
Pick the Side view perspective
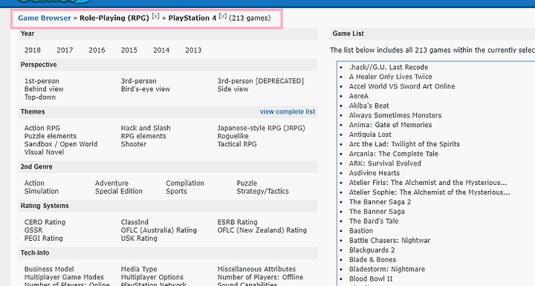pos(233,89)
